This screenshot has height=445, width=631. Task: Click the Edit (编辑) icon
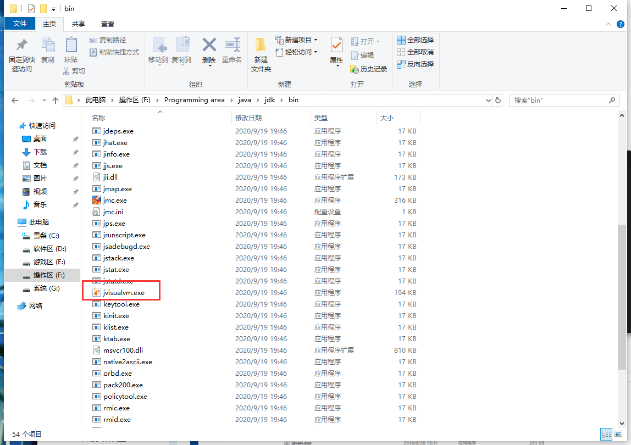coord(355,55)
